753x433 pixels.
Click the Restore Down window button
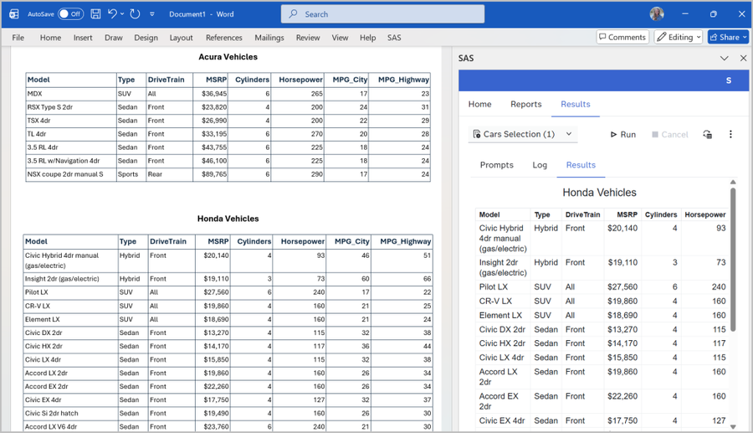[x=713, y=14]
